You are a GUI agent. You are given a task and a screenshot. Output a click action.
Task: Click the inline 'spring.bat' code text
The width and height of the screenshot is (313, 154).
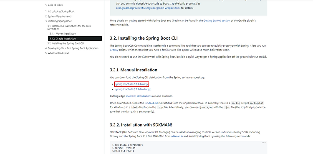pyautogui.click(x=257, y=103)
